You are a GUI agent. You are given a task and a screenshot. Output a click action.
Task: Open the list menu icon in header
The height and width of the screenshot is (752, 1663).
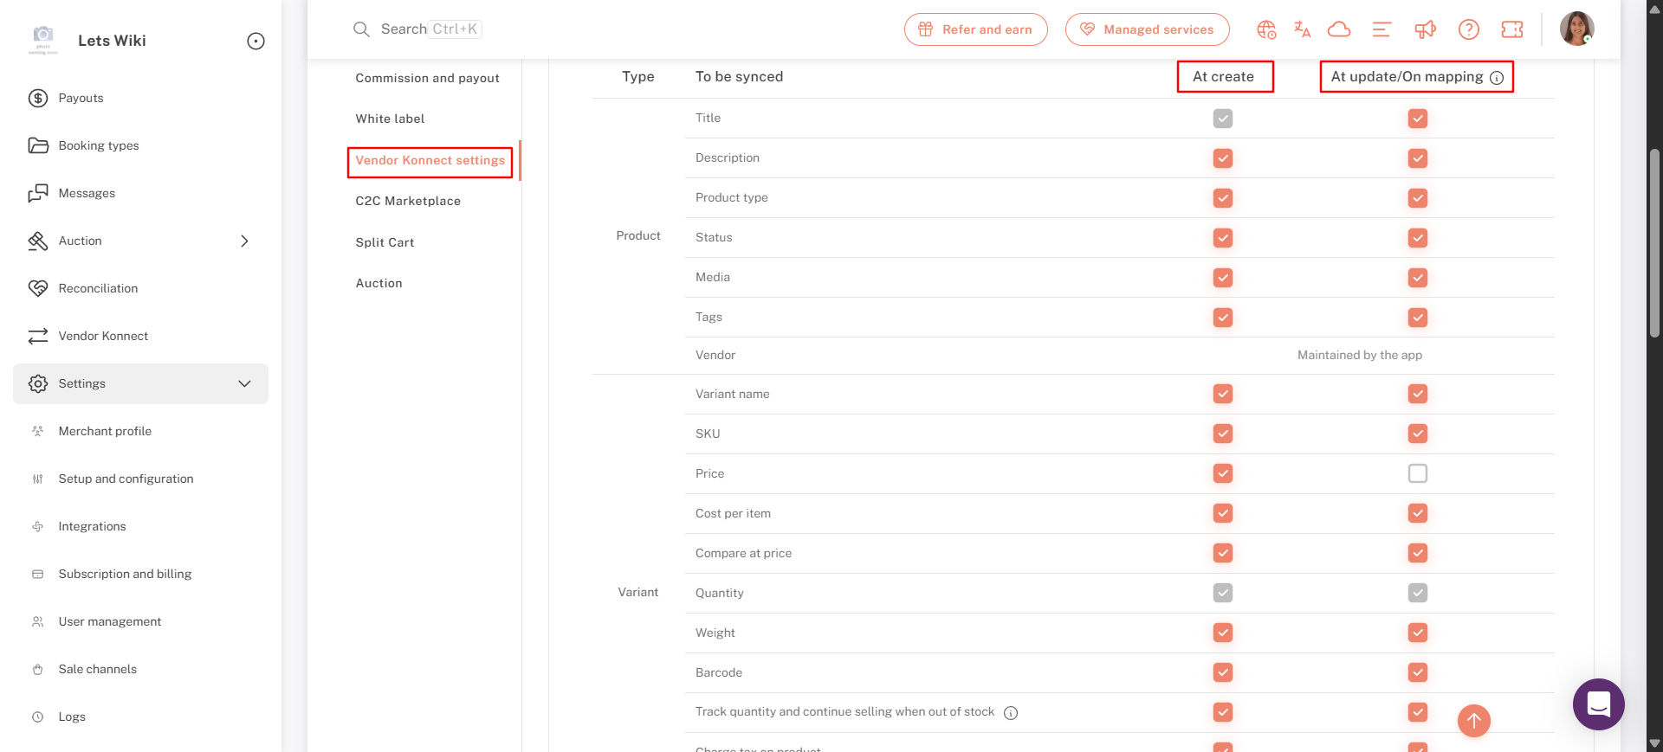[1382, 29]
